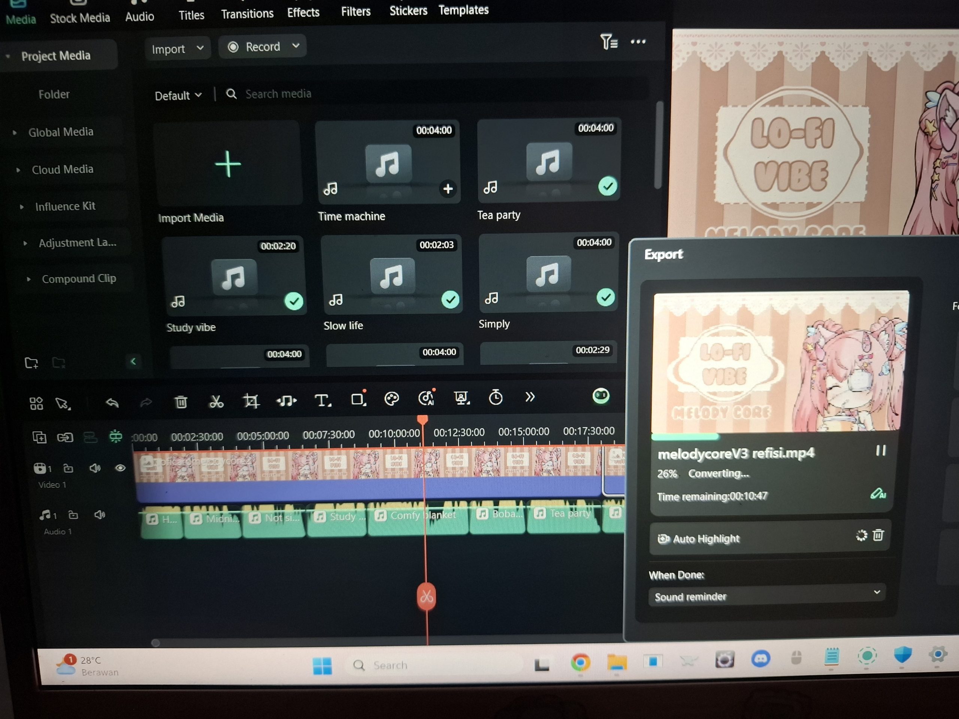Select the Tea party audio thumbnail
Viewport: 959px width, 719px height.
tap(549, 161)
